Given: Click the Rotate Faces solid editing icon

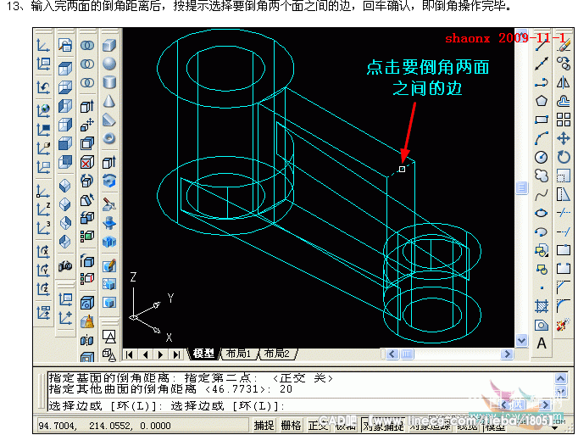Looking at the screenshot, I should pos(87,181).
